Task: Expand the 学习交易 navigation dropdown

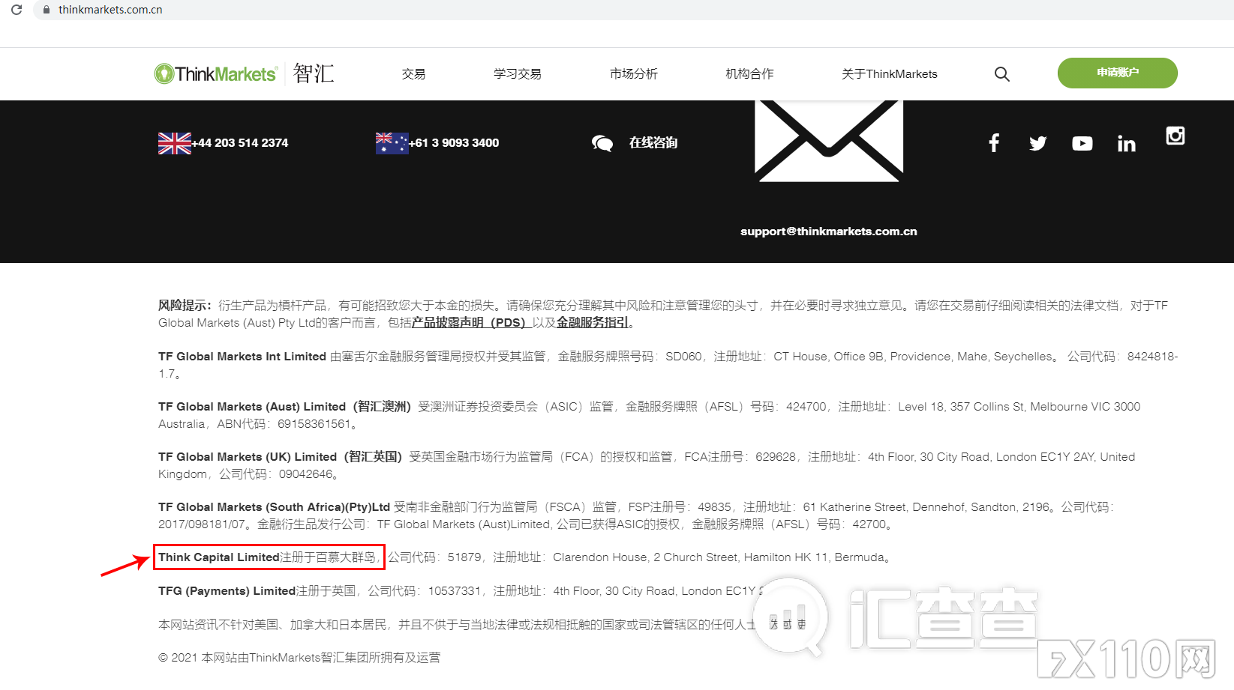Action: [x=517, y=73]
